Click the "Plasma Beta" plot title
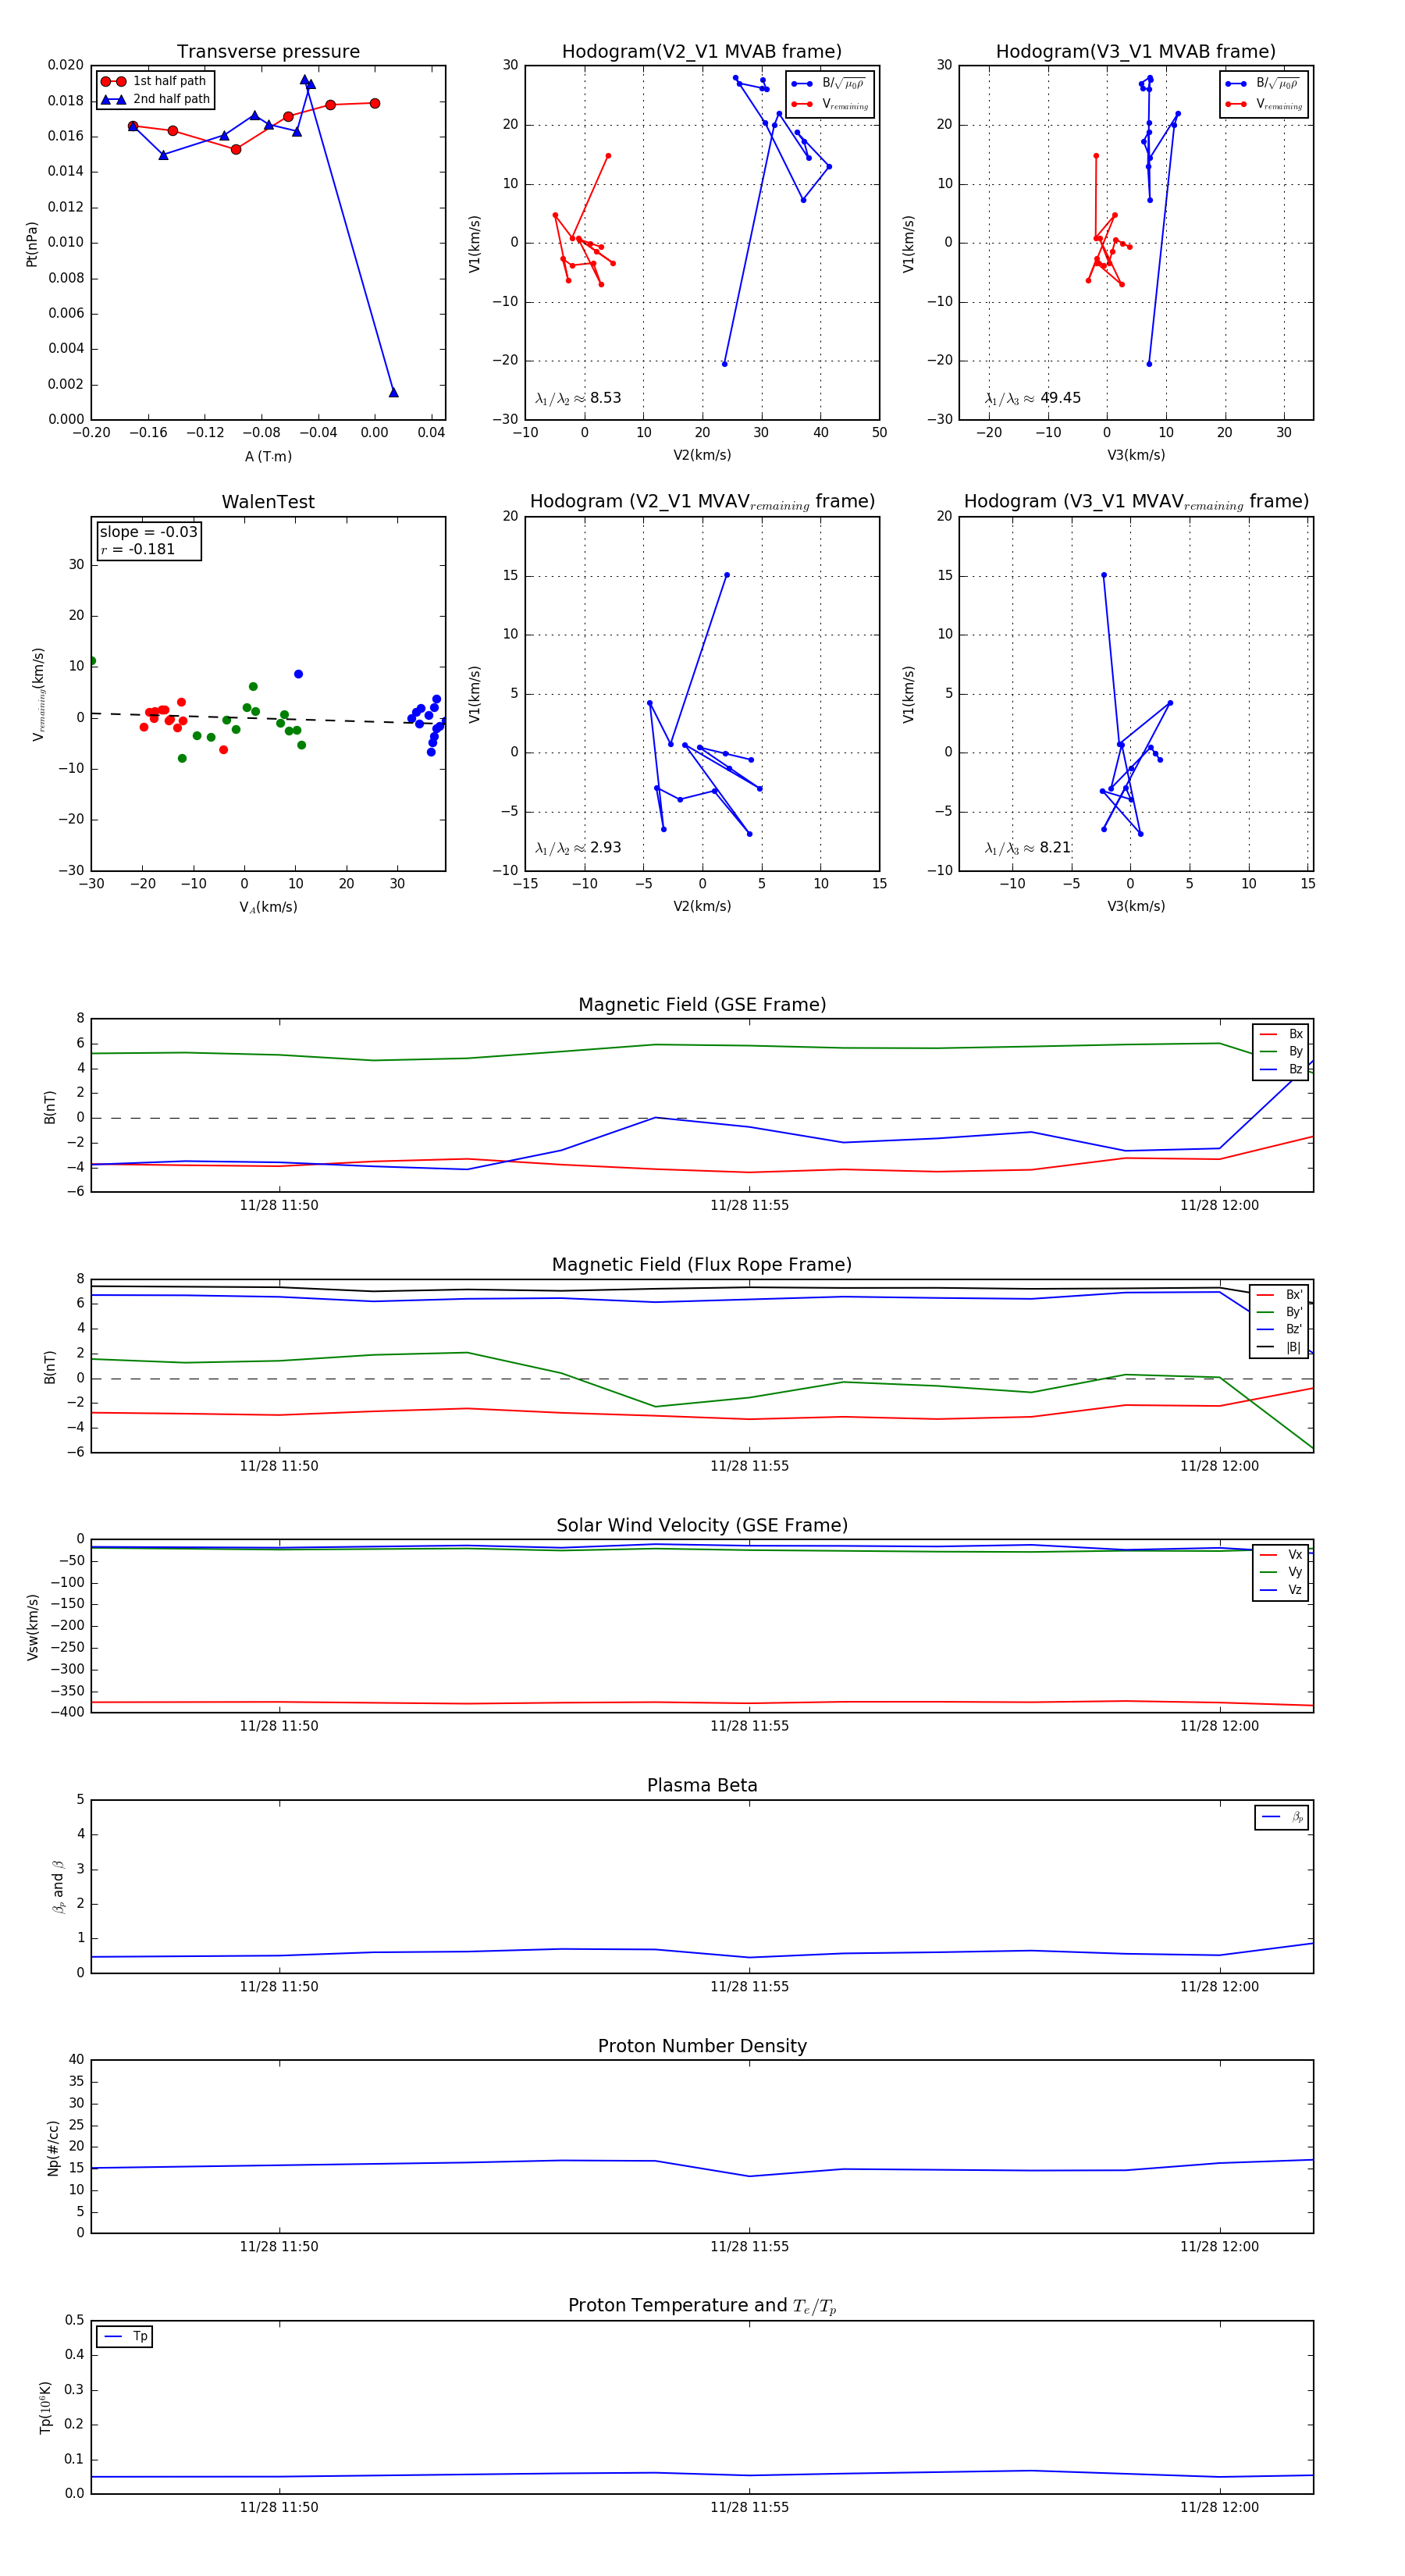 point(702,1786)
